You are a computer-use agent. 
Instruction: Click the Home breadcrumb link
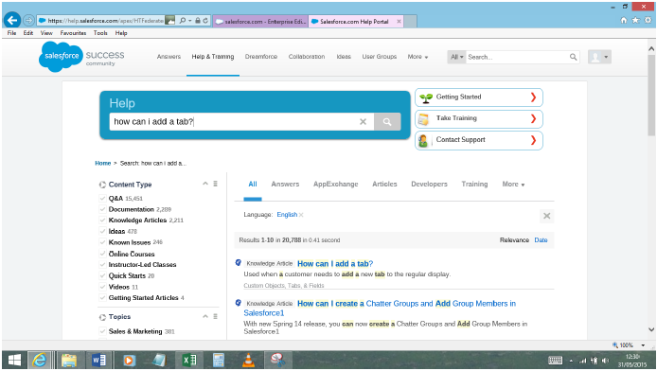[102, 164]
